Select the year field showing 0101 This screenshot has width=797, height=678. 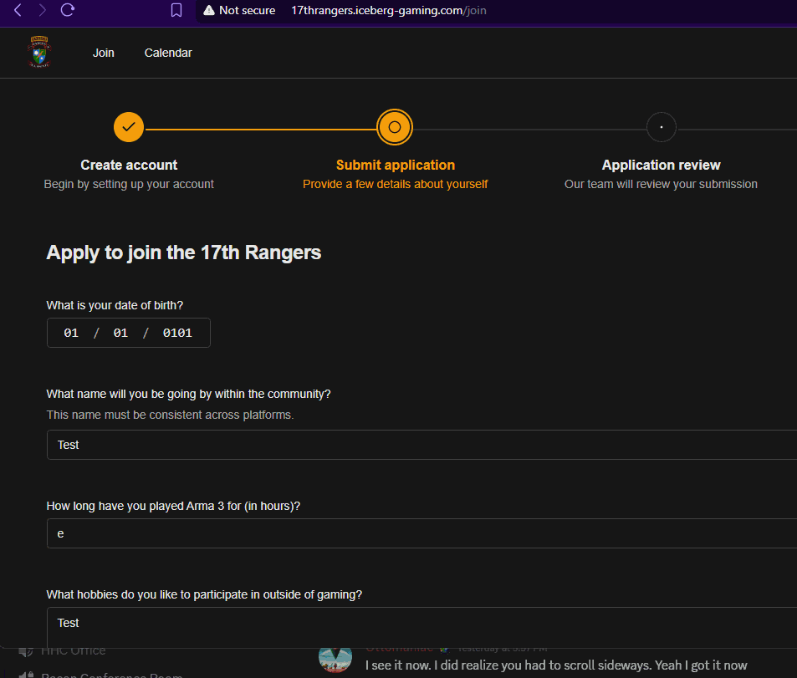pos(177,333)
